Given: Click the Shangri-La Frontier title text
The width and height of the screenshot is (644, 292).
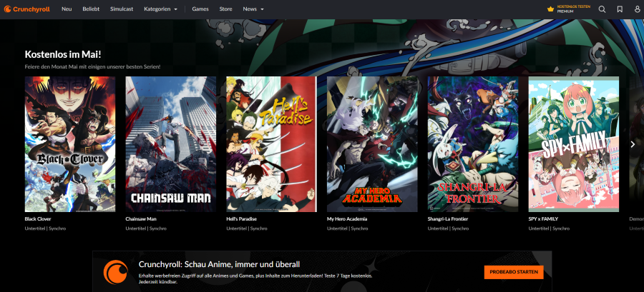Looking at the screenshot, I should click(448, 219).
